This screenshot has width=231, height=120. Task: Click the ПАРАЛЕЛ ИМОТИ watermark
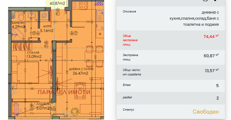[64, 92]
